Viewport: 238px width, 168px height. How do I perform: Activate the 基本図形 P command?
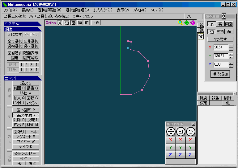coord(26,110)
